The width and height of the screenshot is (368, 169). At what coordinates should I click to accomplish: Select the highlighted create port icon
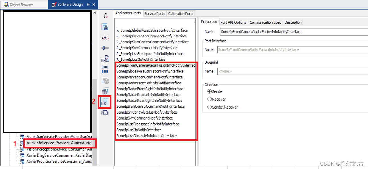point(105,102)
